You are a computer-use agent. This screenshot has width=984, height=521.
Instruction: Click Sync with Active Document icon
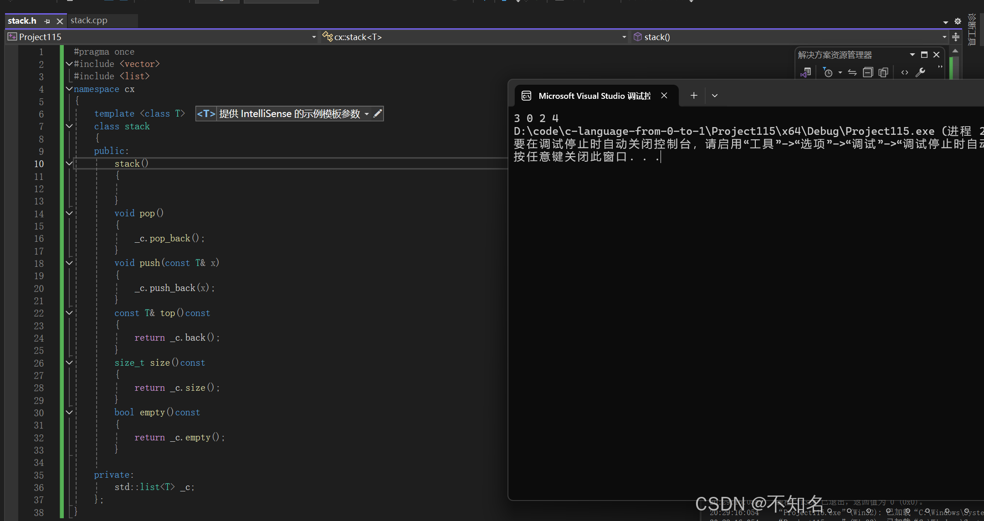pos(852,72)
